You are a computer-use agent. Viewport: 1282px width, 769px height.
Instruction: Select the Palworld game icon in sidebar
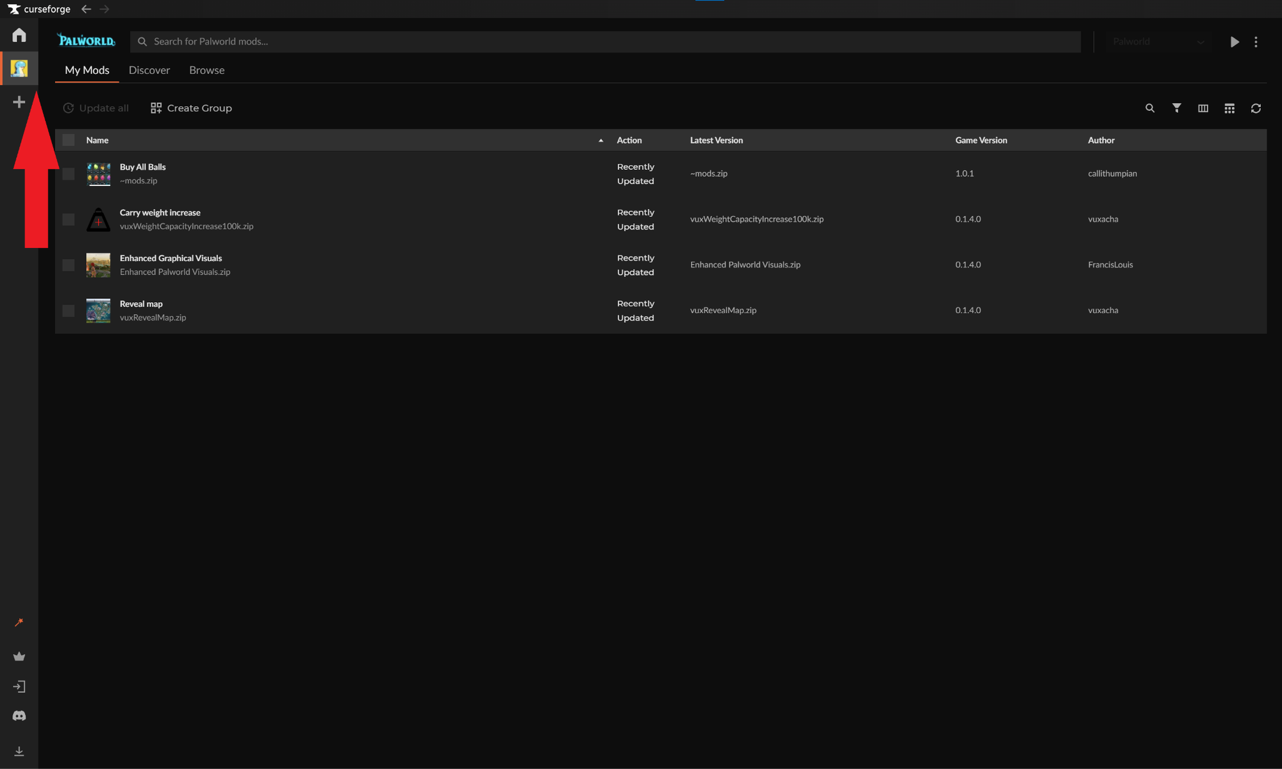click(x=19, y=68)
